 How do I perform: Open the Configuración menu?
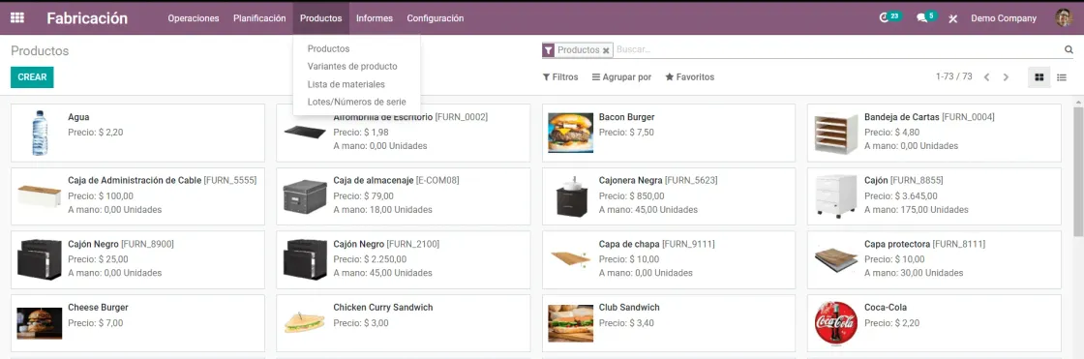[x=435, y=18]
